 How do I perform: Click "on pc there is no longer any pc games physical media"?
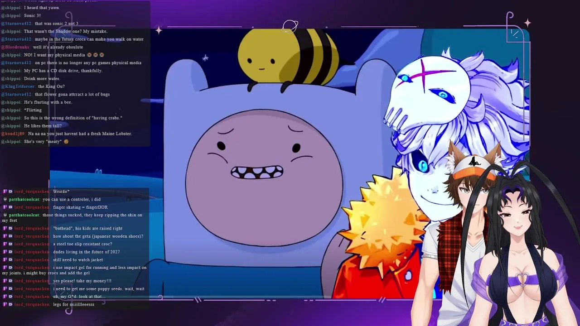tap(88, 63)
